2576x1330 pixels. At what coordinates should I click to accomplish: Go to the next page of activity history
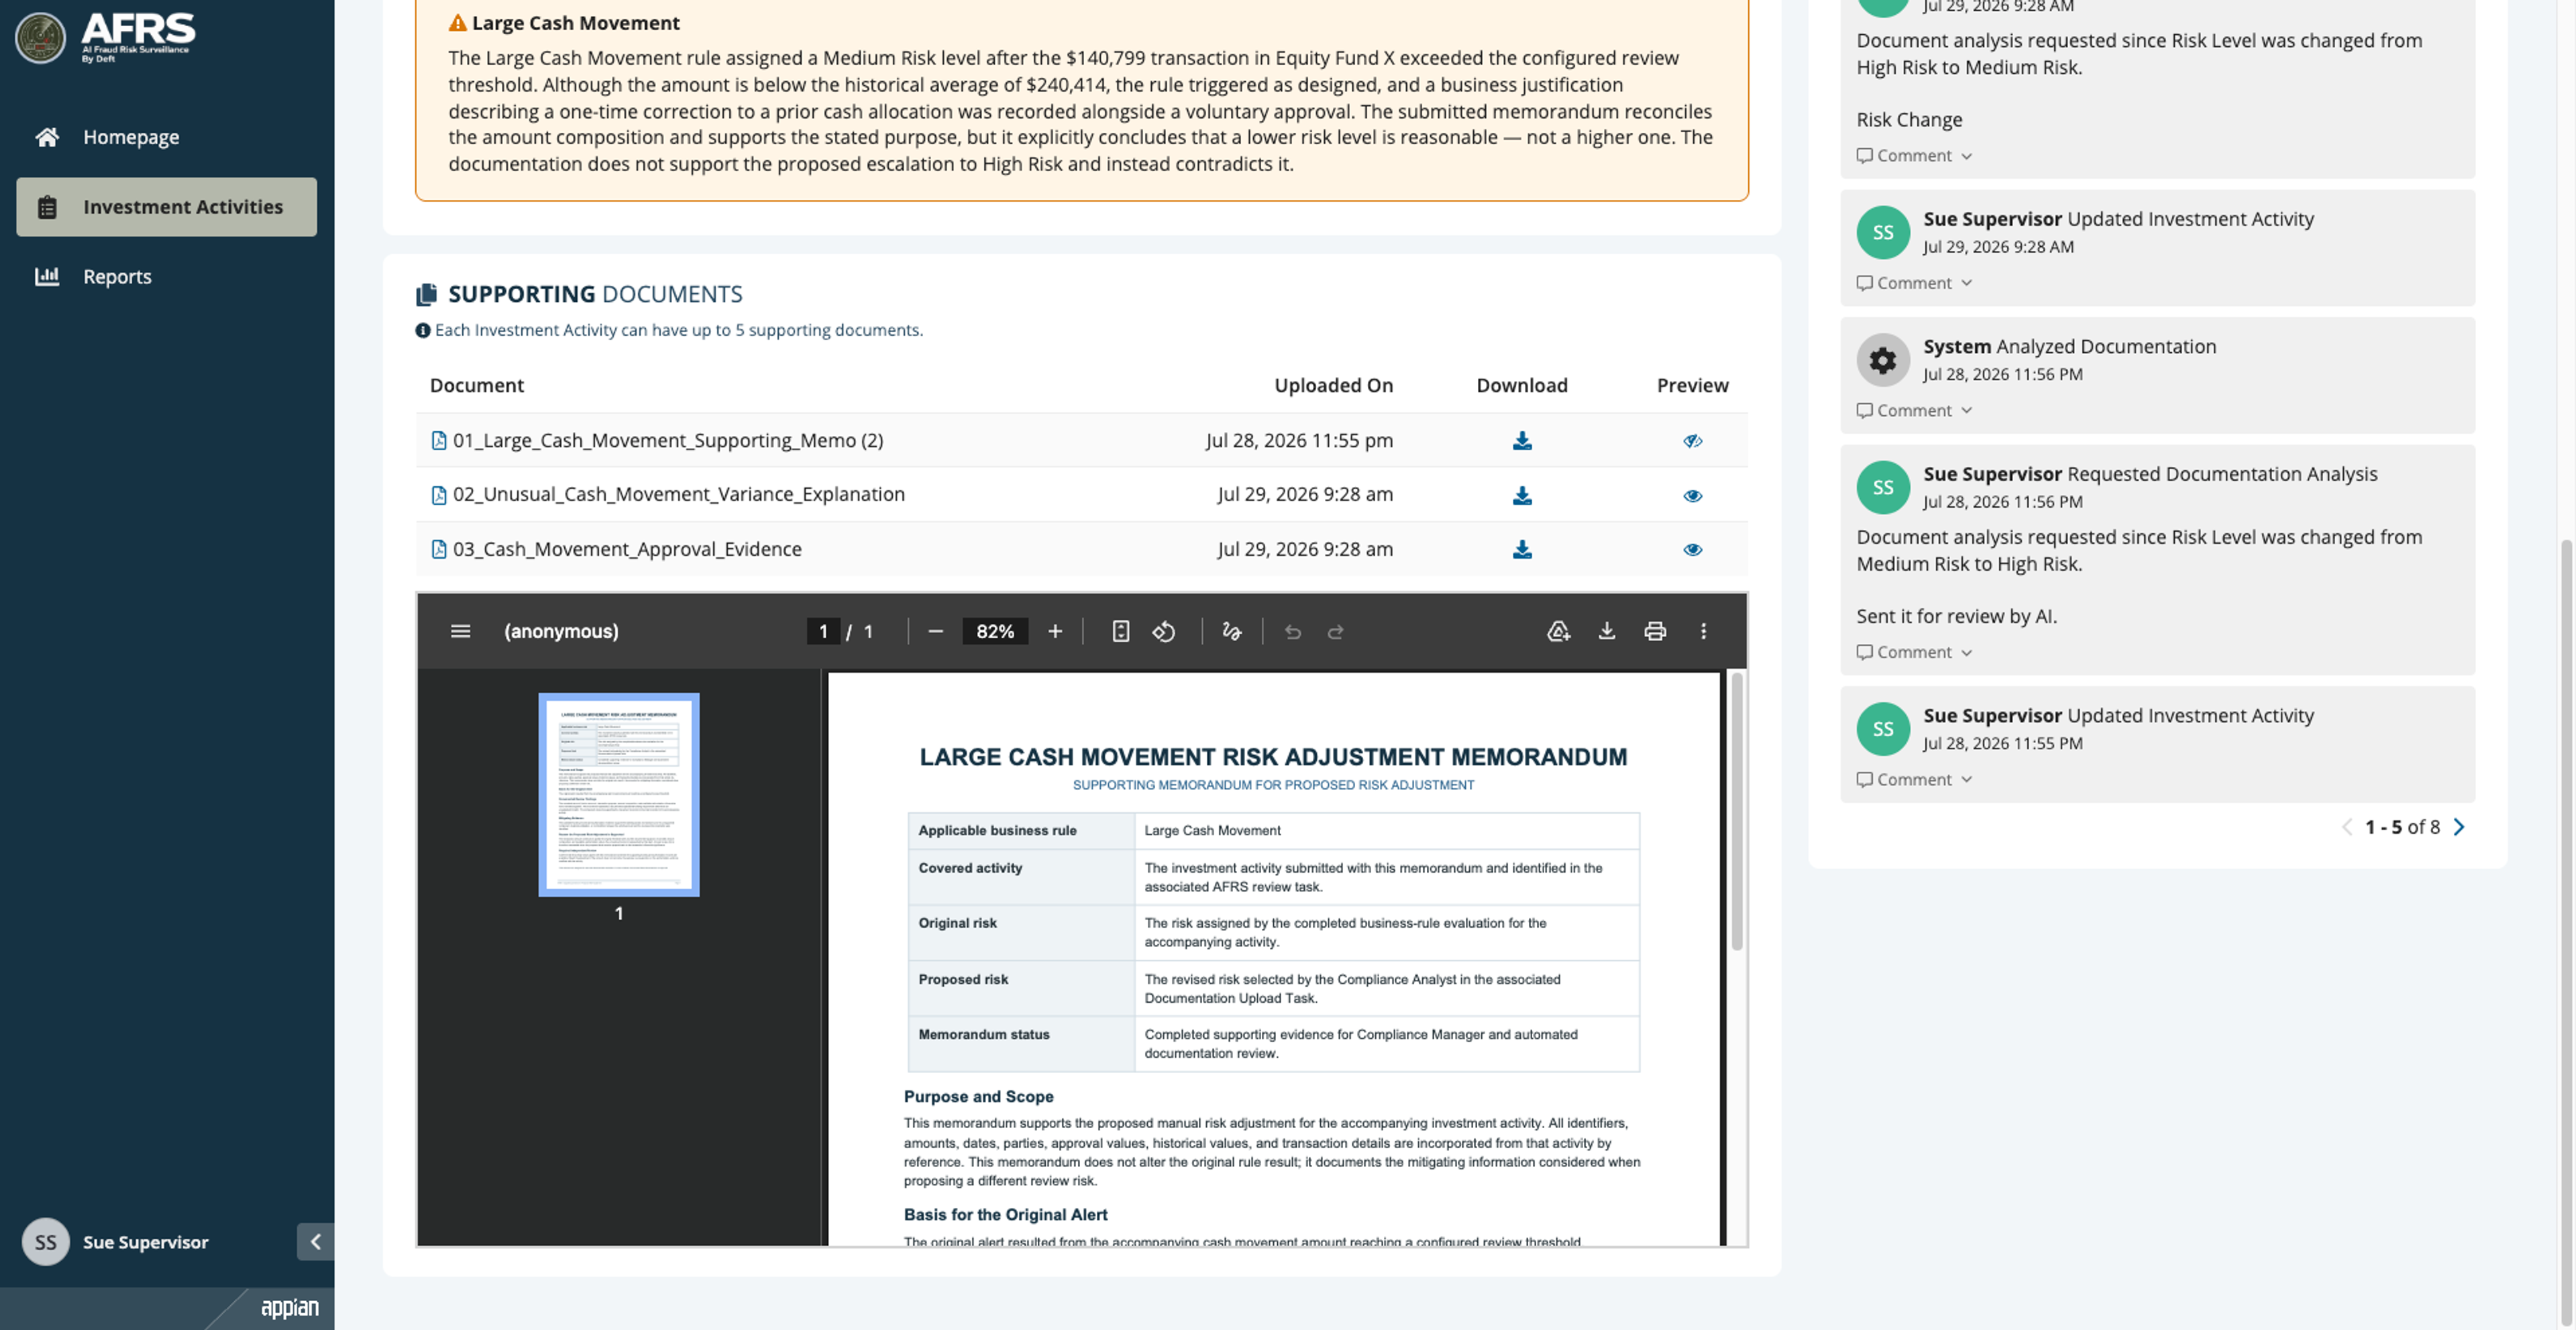[x=2459, y=827]
